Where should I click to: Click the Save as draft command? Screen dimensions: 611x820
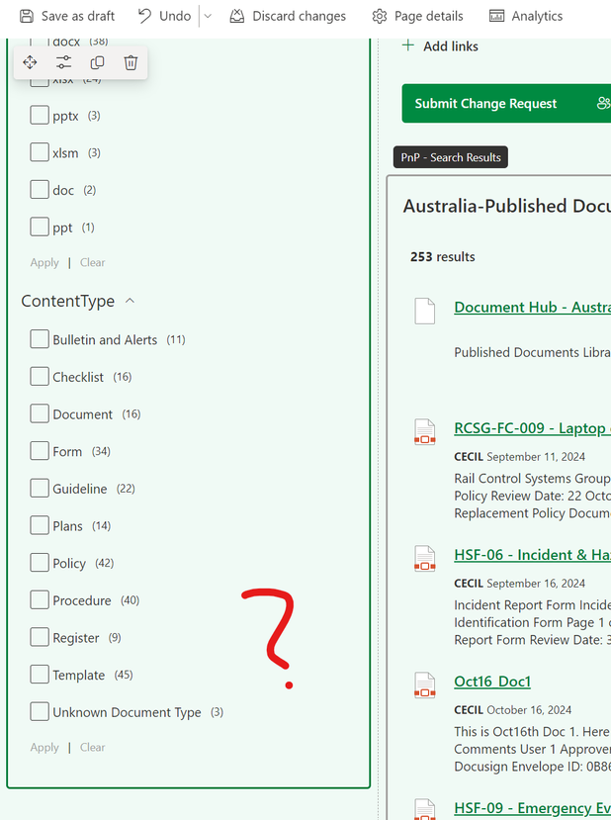point(67,16)
